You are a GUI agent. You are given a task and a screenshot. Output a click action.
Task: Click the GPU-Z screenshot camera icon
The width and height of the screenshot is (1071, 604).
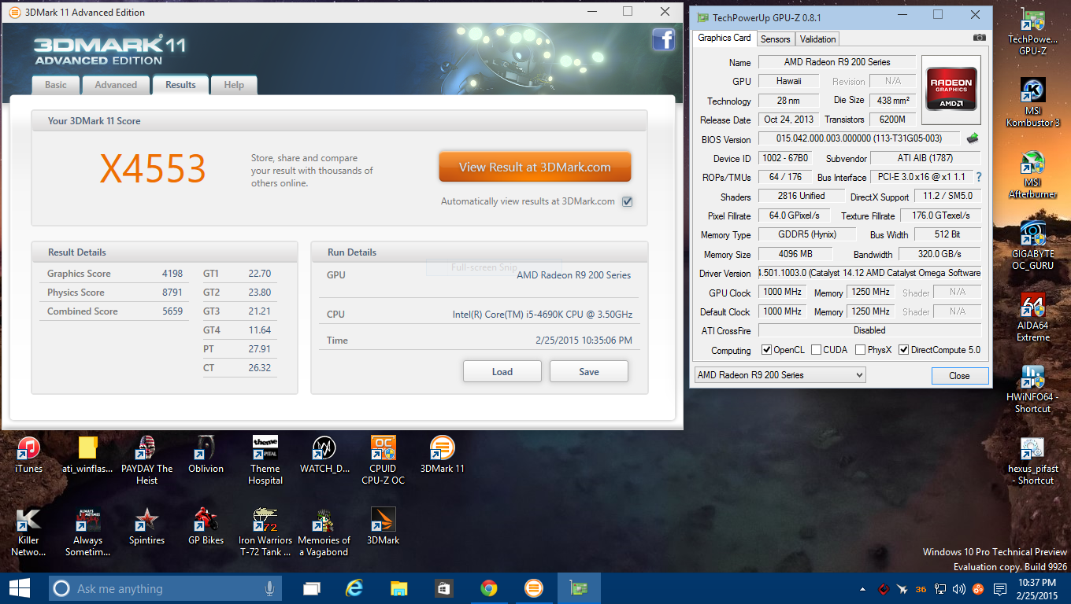979,38
